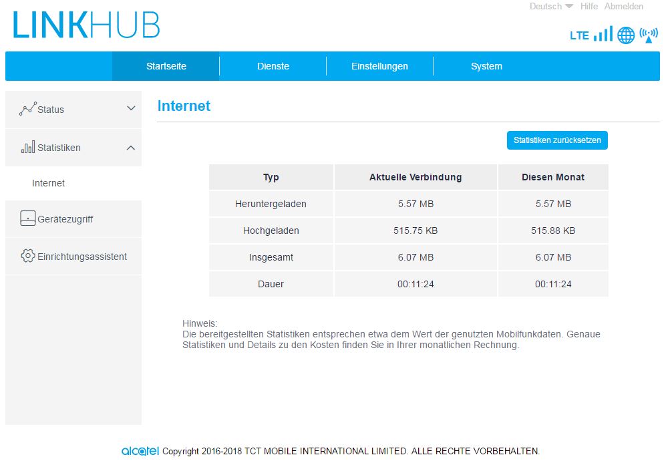Click the Status graph icon in sidebar
This screenshot has height=467, width=664.
click(27, 110)
